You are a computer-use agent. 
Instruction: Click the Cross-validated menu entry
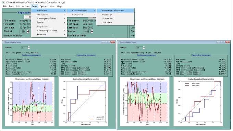point(81,11)
